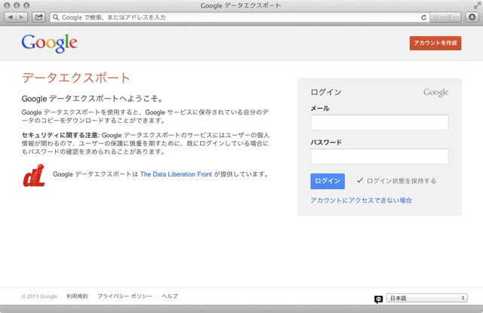Click the Reader button in the address bar
Viewport: 483px width, 313px height.
pos(445,17)
